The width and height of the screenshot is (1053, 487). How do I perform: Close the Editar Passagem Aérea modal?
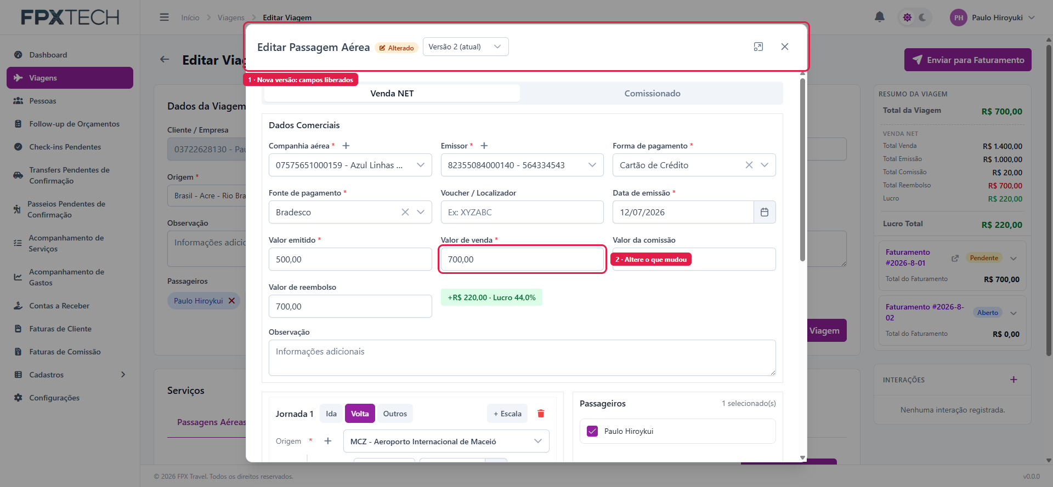click(x=785, y=47)
